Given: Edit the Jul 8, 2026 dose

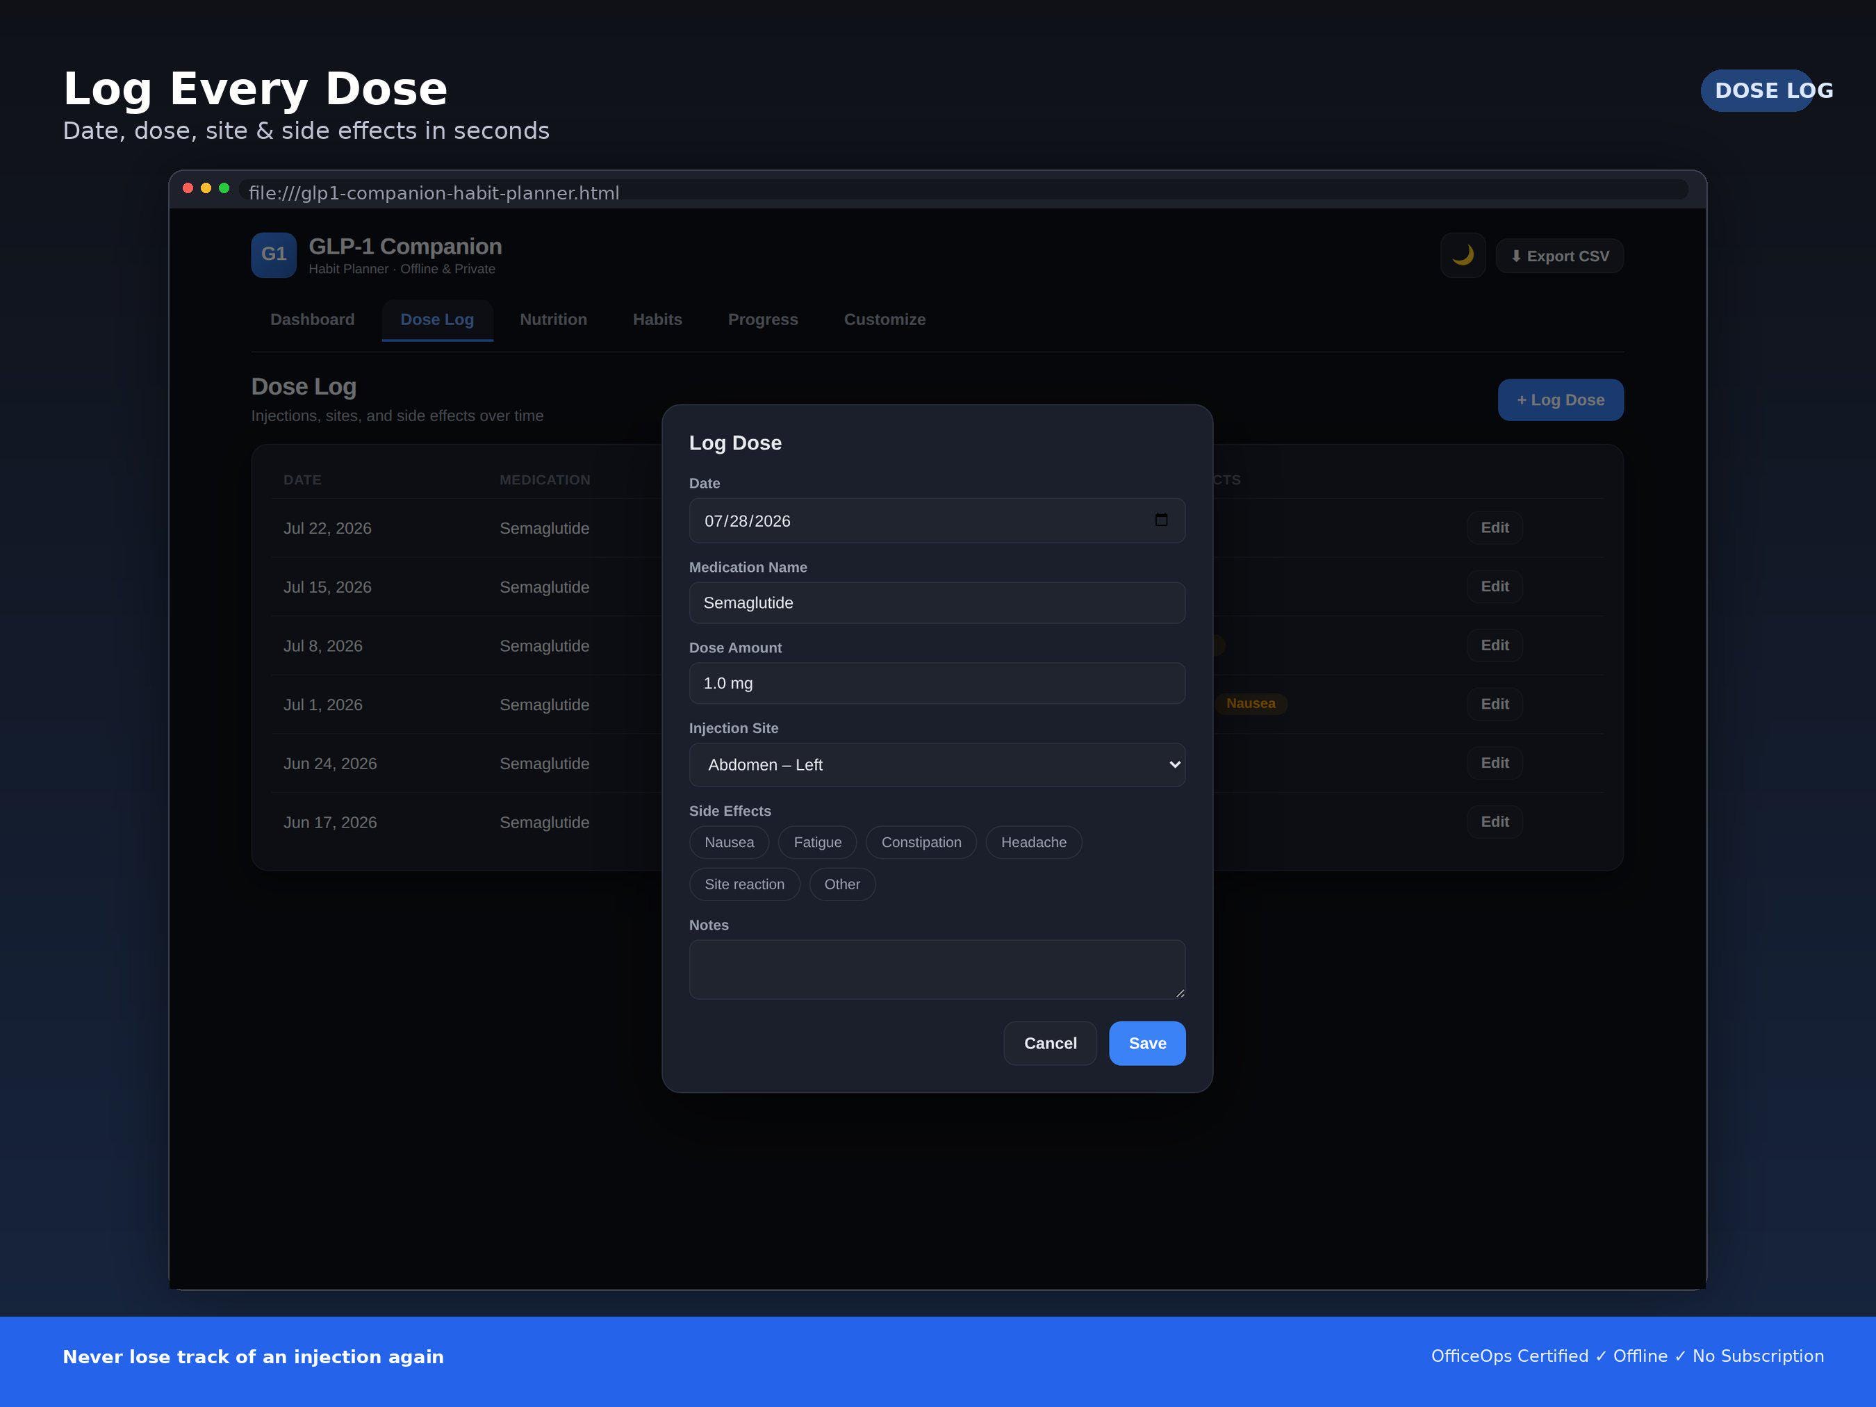Looking at the screenshot, I should (1495, 645).
